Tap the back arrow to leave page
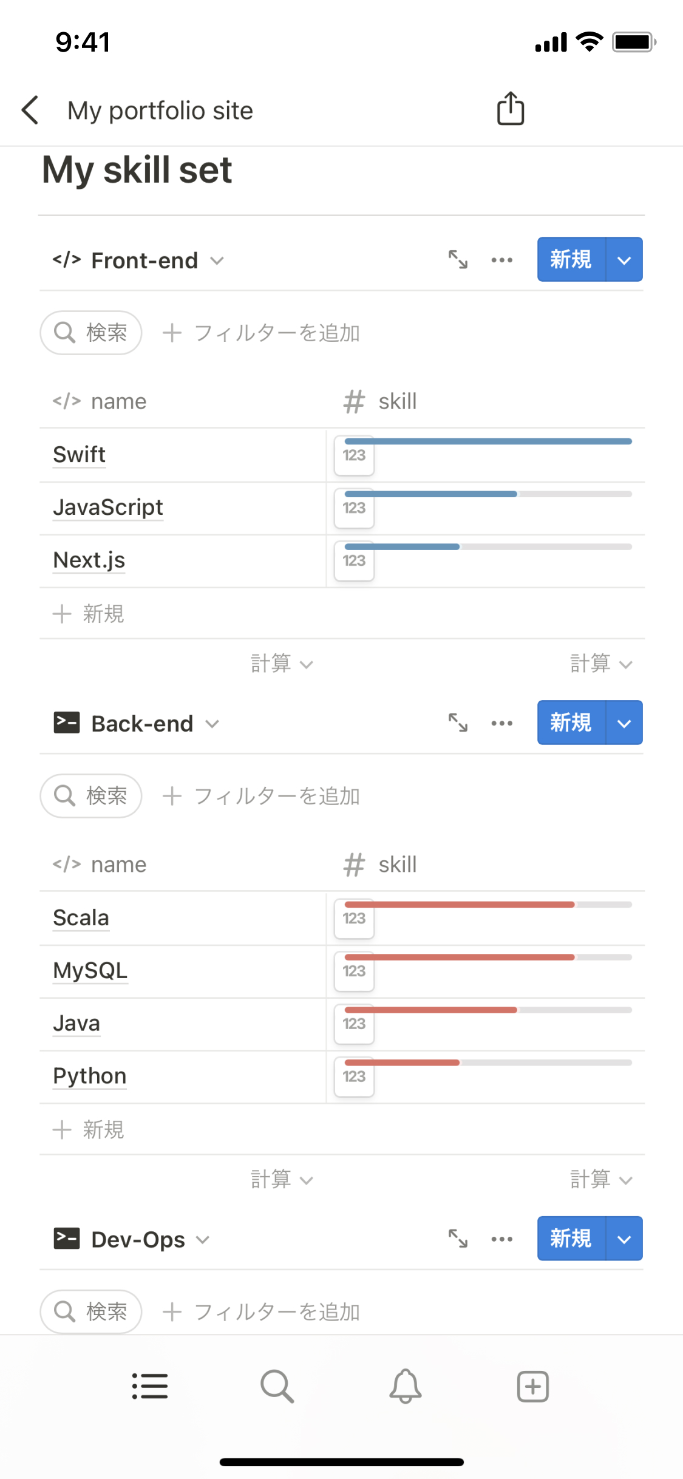Image resolution: width=683 pixels, height=1479 pixels. (x=30, y=110)
